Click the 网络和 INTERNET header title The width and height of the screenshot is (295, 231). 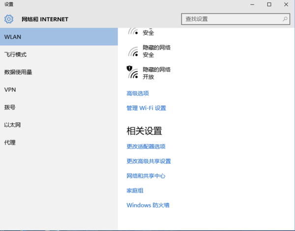[45, 19]
